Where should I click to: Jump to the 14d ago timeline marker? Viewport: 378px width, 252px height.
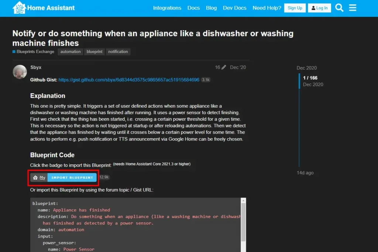[305, 173]
